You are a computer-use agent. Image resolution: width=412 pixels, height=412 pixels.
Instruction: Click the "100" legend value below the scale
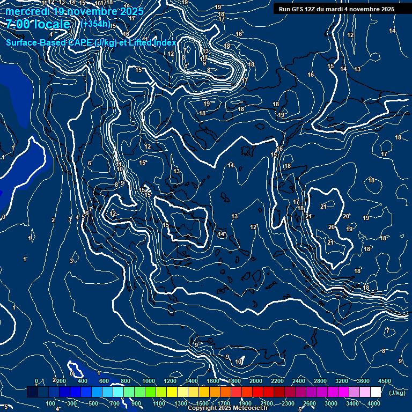[x=50, y=403]
